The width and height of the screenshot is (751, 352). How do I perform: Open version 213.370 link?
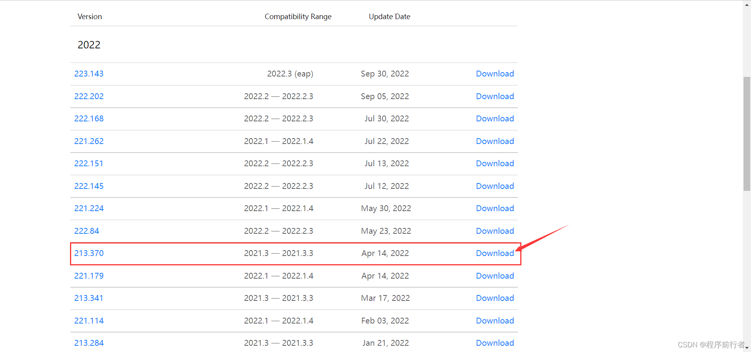89,253
